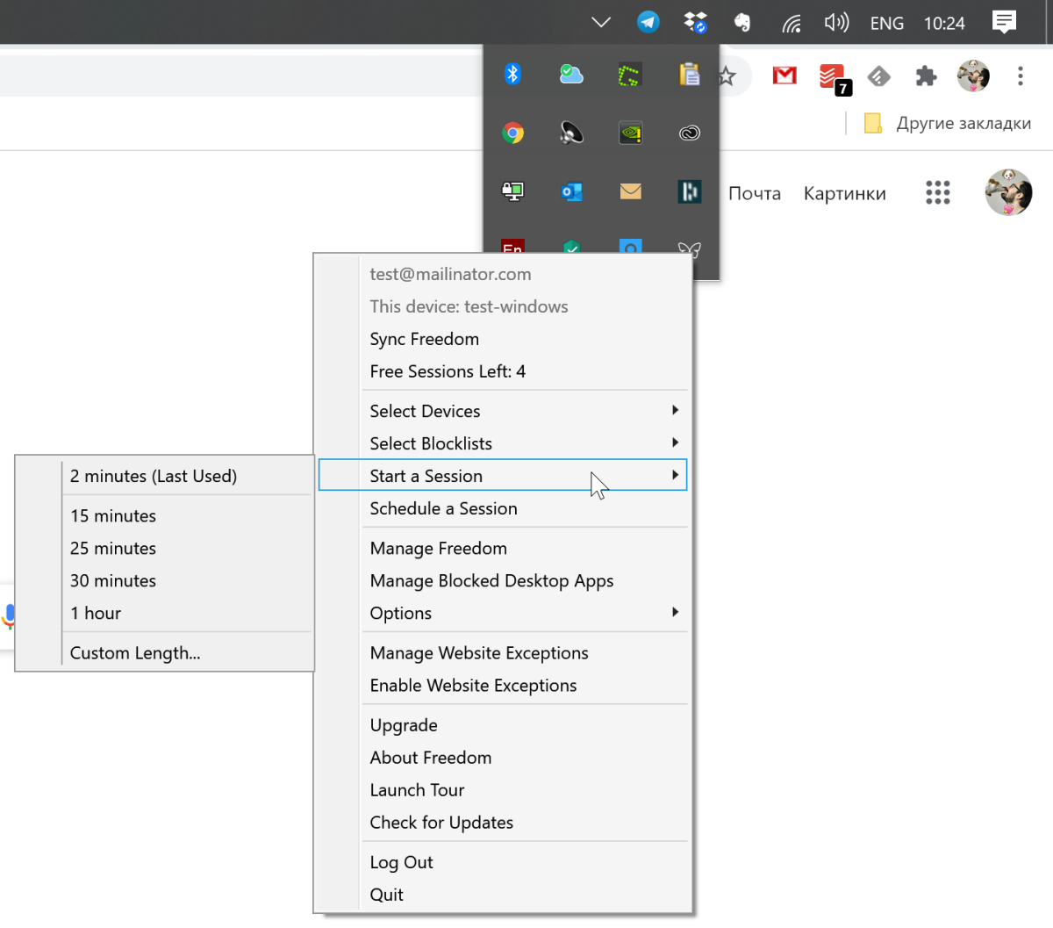Viewport: 1053px width, 928px height.
Task: Click the Freedom butterfly tray icon
Action: (x=690, y=249)
